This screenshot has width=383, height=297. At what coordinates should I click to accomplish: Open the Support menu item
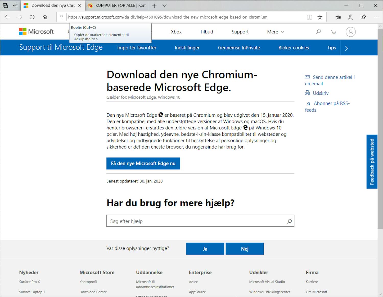(x=240, y=32)
